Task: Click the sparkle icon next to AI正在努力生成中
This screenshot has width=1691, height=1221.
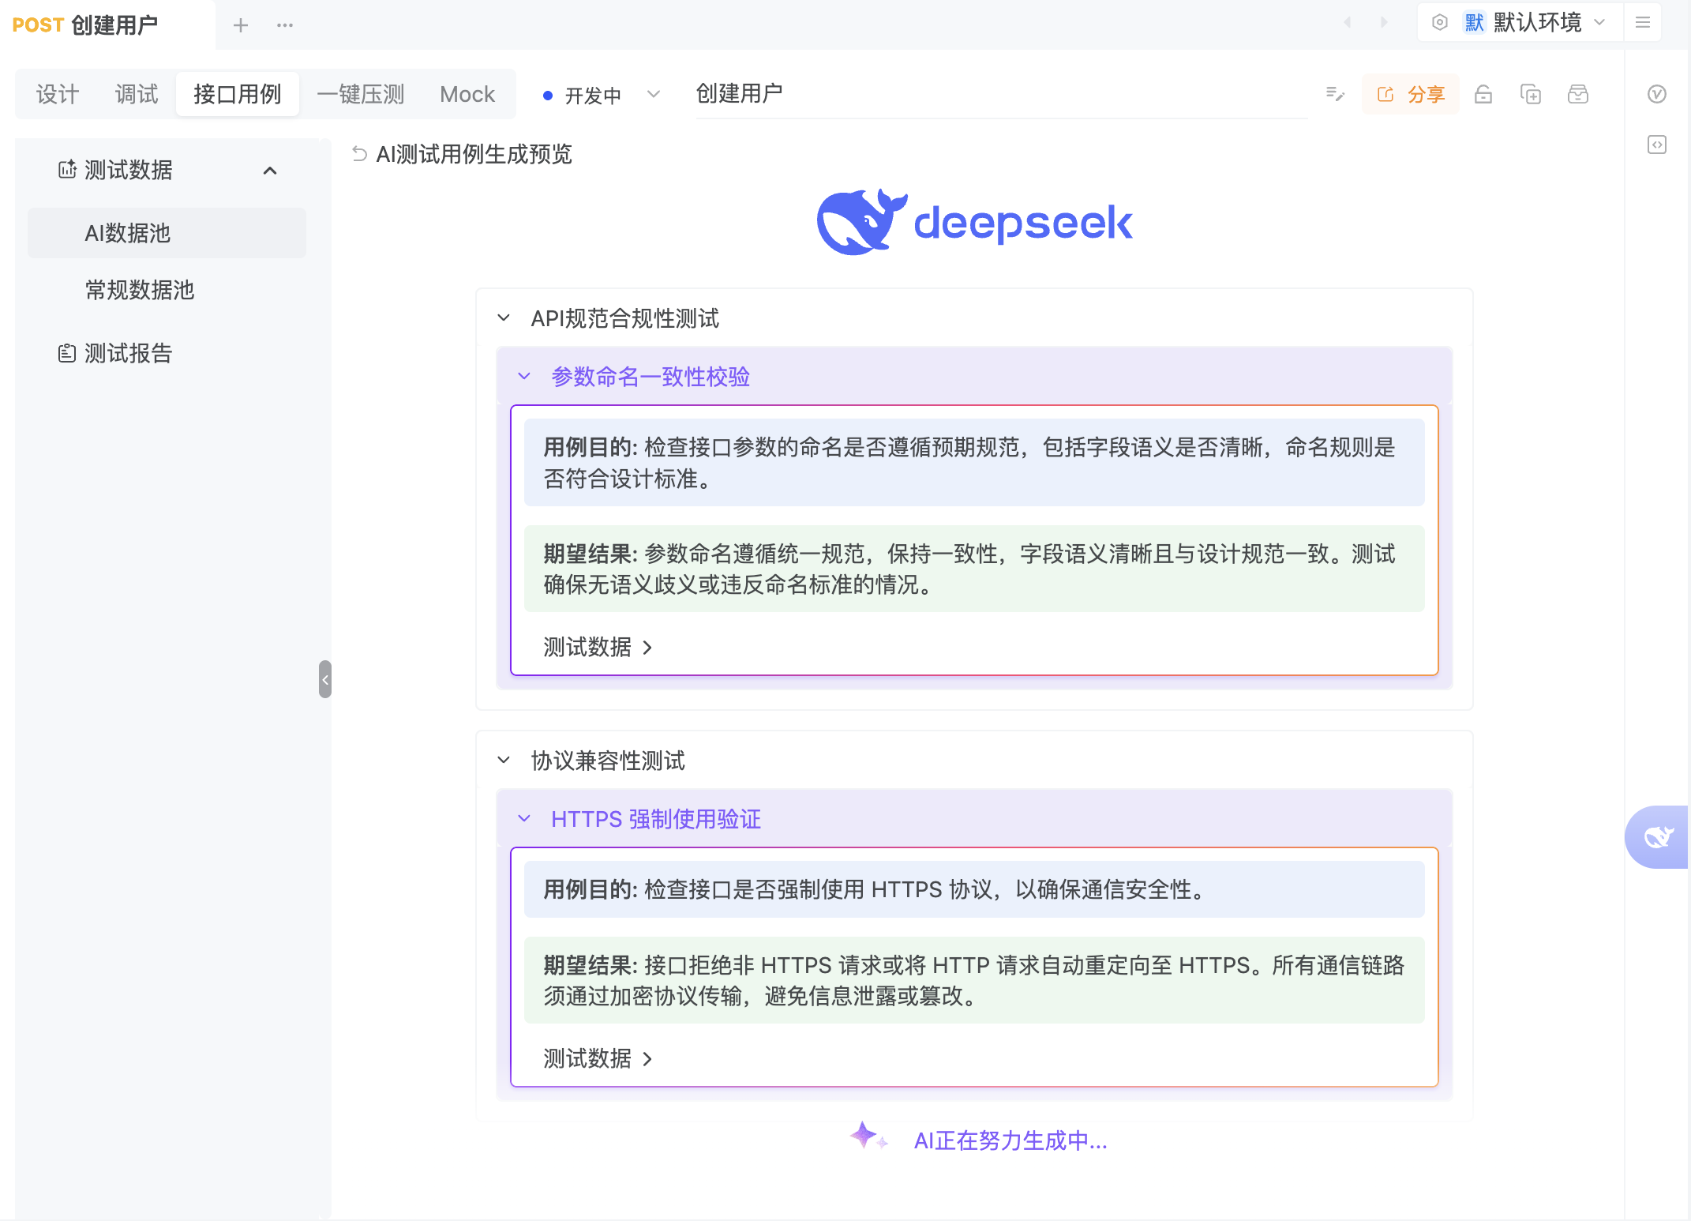Action: tap(868, 1137)
